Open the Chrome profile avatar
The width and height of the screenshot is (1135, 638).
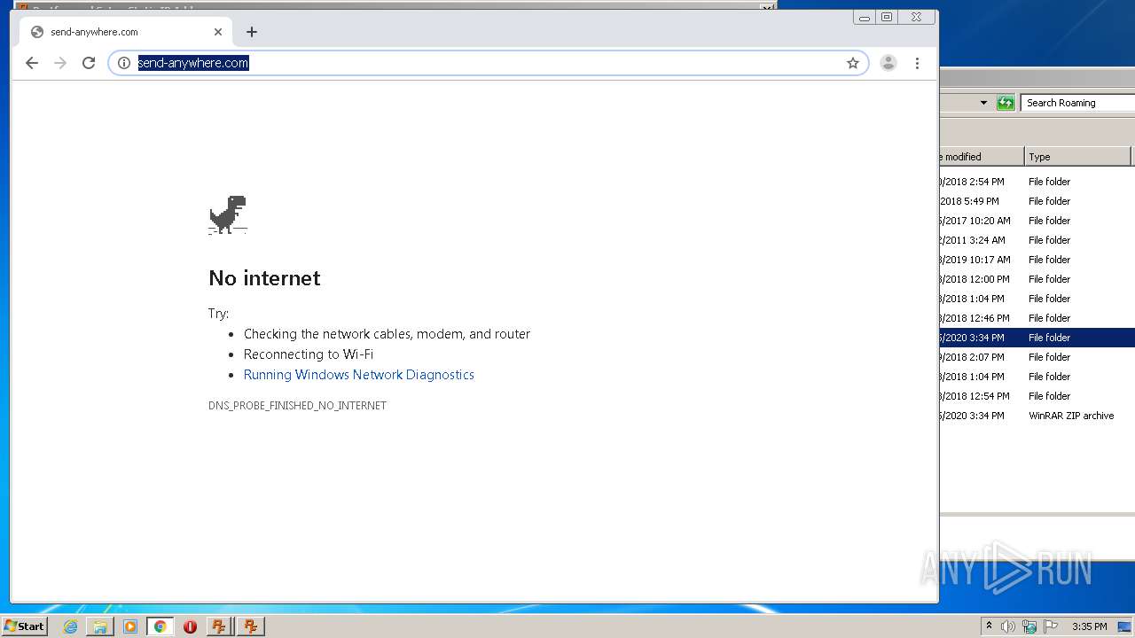coord(888,63)
